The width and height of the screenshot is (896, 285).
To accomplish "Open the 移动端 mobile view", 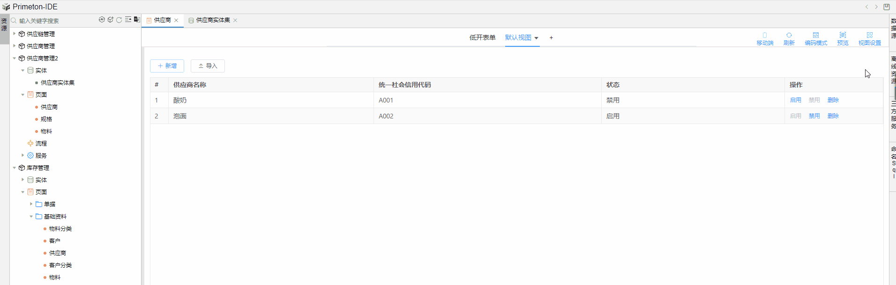I will click(x=764, y=38).
